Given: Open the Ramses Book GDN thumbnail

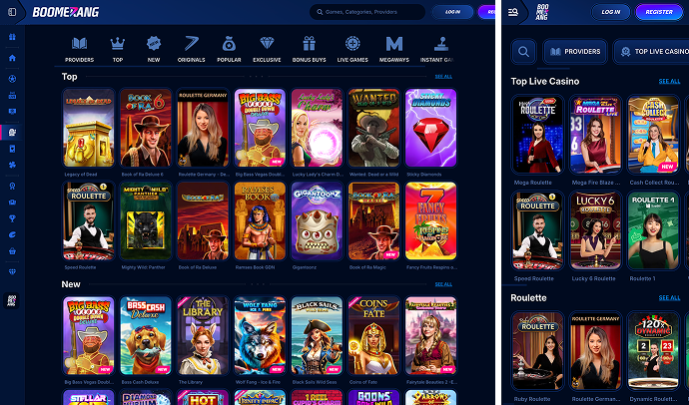Looking at the screenshot, I should pyautogui.click(x=261, y=221).
